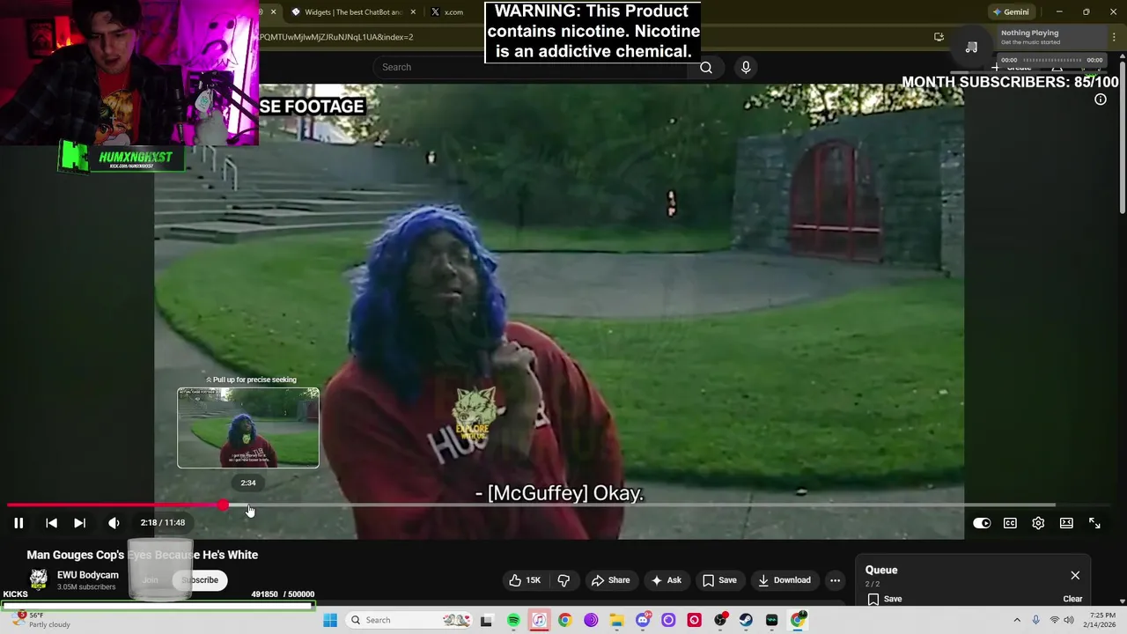Toggle the autoplay switch
This screenshot has width=1127, height=634.
click(982, 523)
